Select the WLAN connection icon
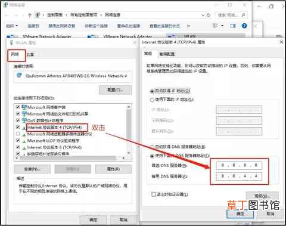Screen dimensions: 286x226 172,36
